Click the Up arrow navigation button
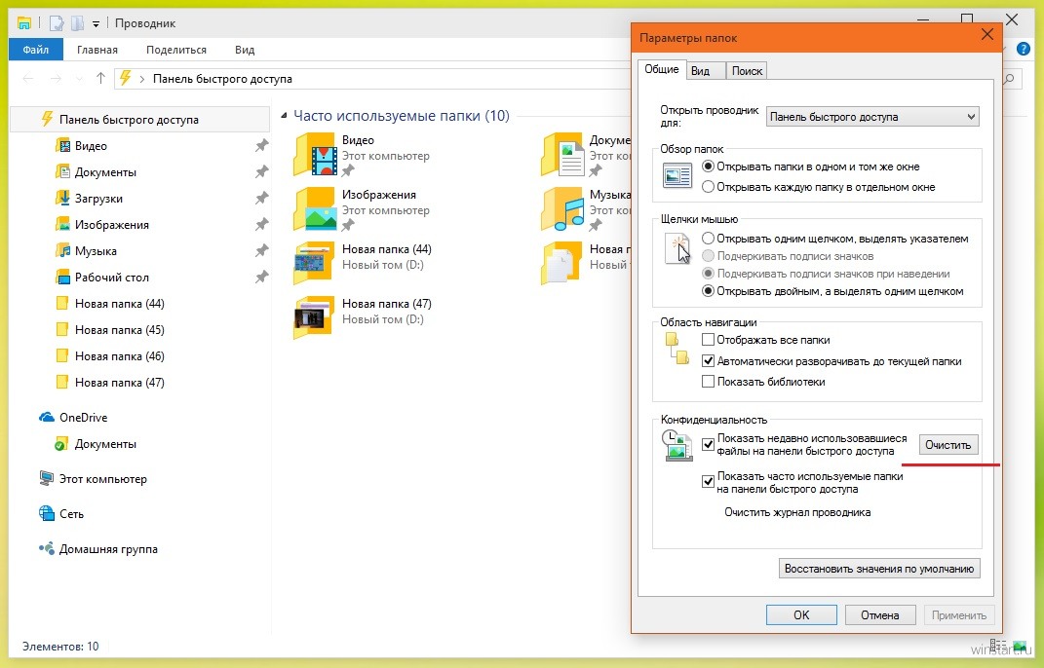Image resolution: width=1044 pixels, height=668 pixels. [x=100, y=79]
